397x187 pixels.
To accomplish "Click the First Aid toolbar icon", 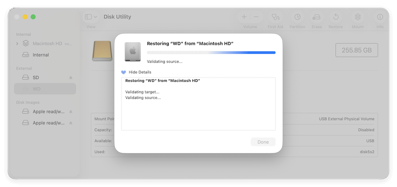I will 275,17.
